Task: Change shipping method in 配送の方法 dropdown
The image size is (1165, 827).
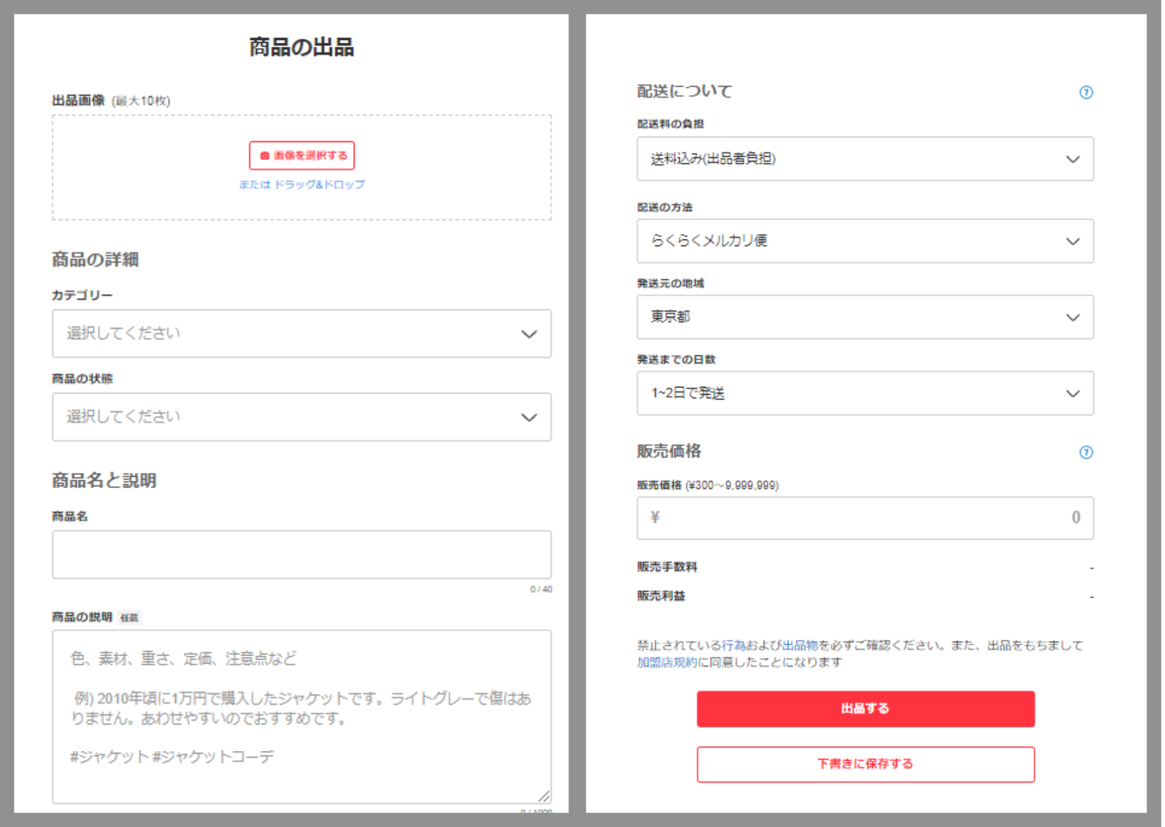Action: (x=864, y=241)
